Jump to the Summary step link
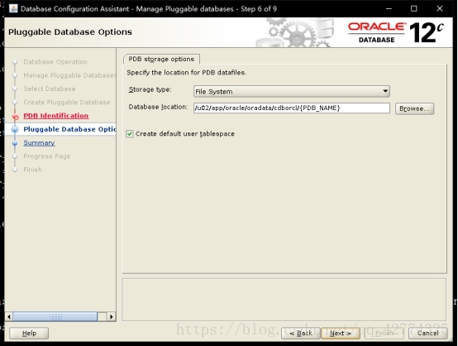458x346 pixels. (x=39, y=142)
